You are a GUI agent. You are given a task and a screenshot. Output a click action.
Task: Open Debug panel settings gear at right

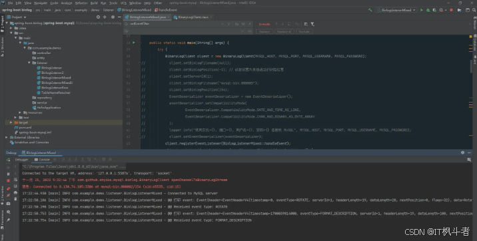[x=463, y=152]
